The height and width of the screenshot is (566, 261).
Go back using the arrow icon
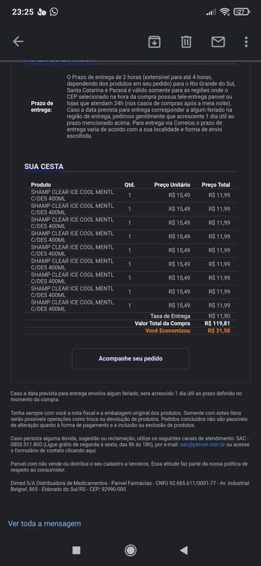coord(18,42)
